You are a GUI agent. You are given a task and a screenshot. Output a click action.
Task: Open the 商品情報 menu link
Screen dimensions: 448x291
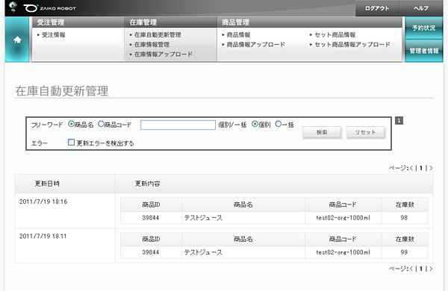click(x=239, y=35)
